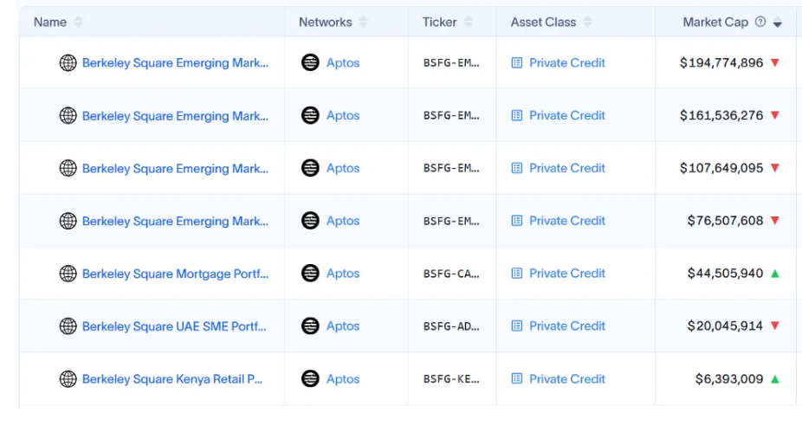Viewport: 802px width, 426px height.
Task: Sort by Asset Class column arrows
Action: (x=588, y=23)
